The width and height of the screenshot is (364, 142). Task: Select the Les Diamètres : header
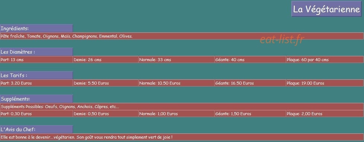click(37, 52)
